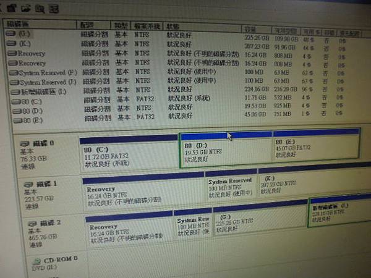Click drive icon of System Reserved (F:)
Viewport: 371px width, 278px height.
14,72
